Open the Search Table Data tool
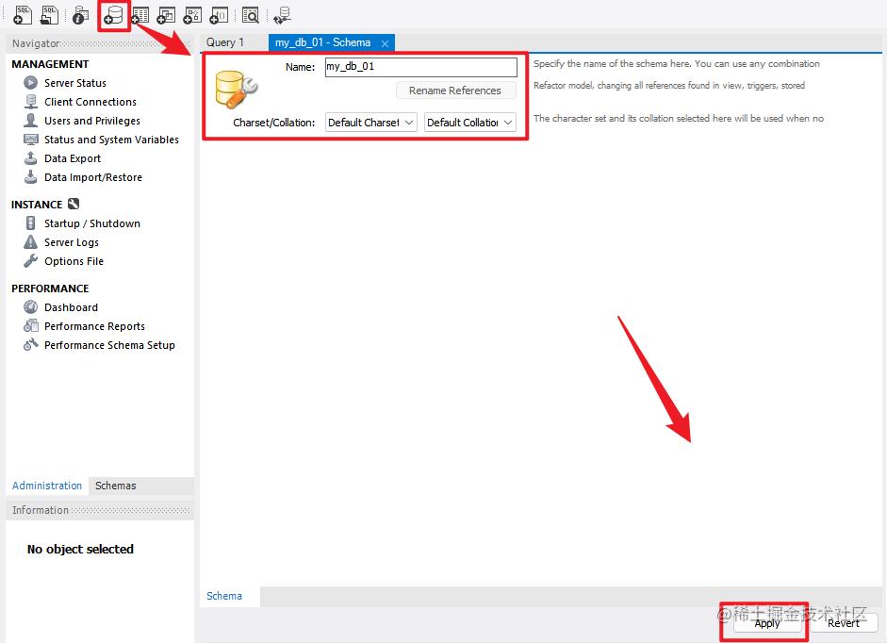 point(251,14)
